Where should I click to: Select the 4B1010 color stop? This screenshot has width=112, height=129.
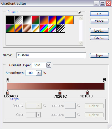click(x=87, y=92)
